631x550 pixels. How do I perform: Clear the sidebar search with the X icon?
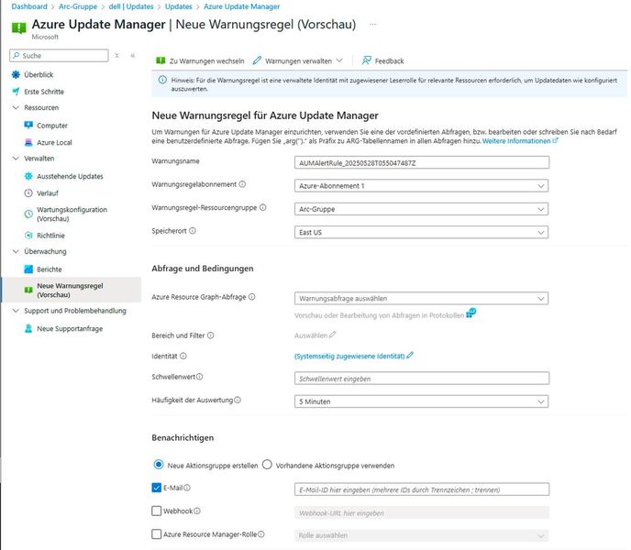116,56
